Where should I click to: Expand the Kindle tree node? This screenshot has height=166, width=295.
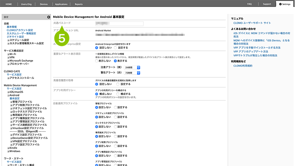8,148
